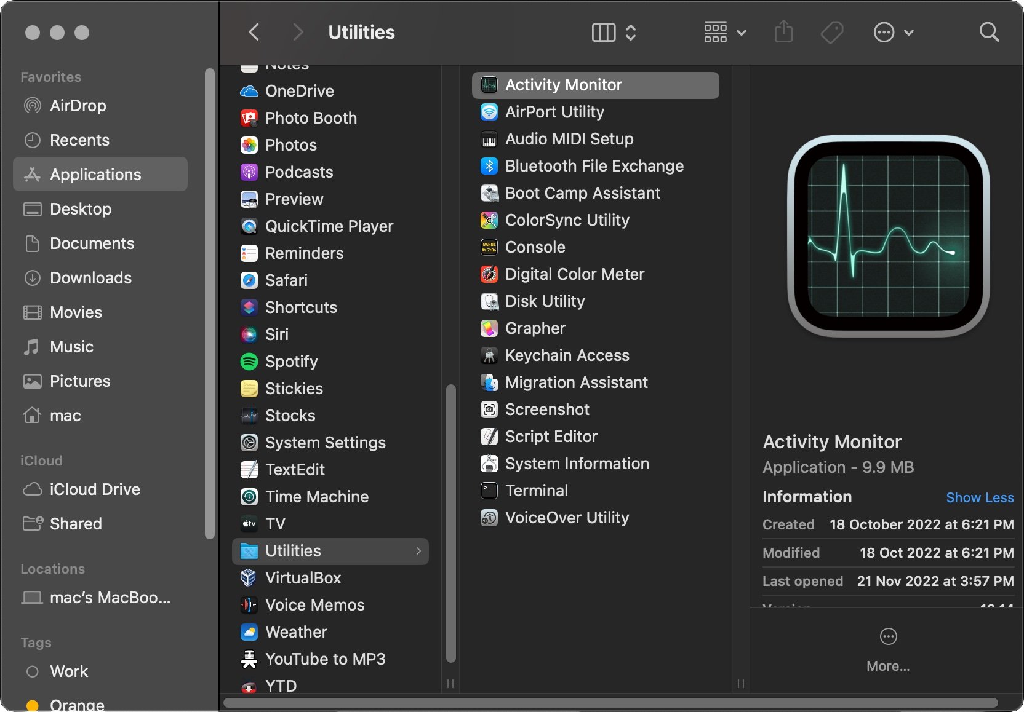Select the Migration Assistant icon

point(488,382)
